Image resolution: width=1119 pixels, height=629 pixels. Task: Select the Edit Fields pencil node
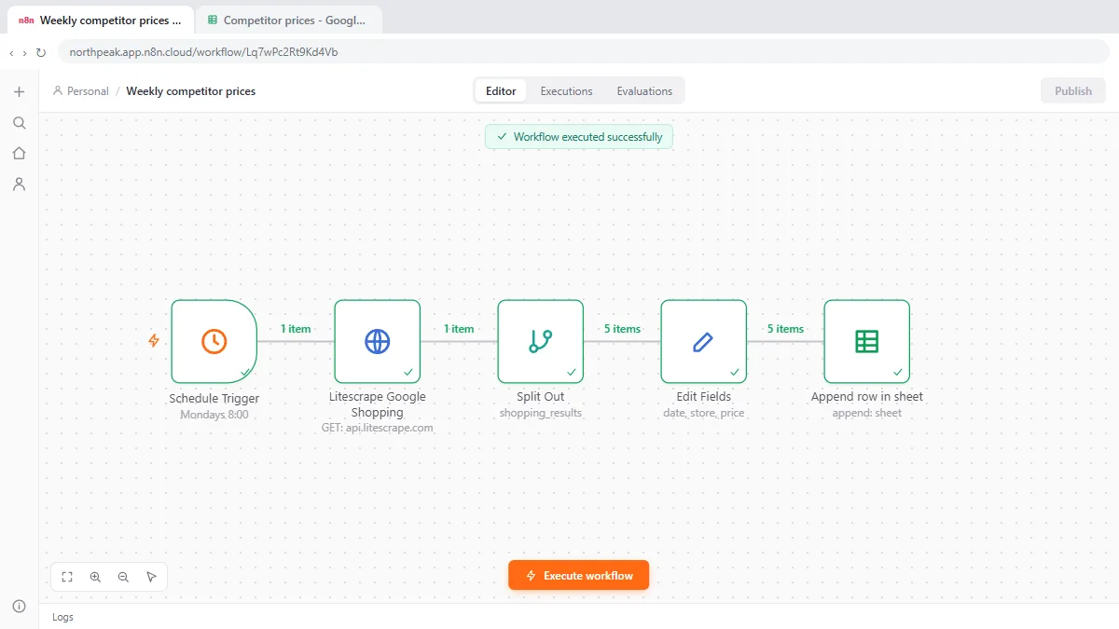click(x=703, y=341)
